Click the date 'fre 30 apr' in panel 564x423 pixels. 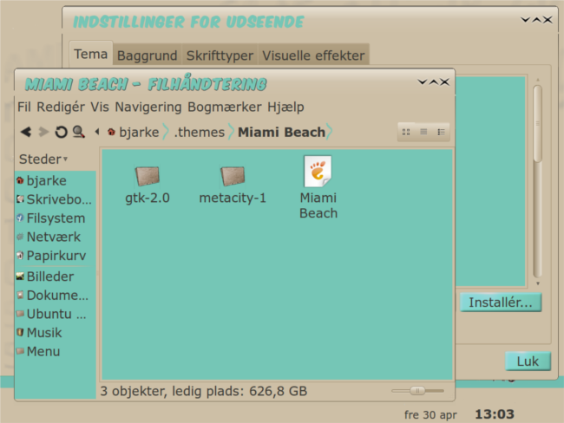[430, 414]
